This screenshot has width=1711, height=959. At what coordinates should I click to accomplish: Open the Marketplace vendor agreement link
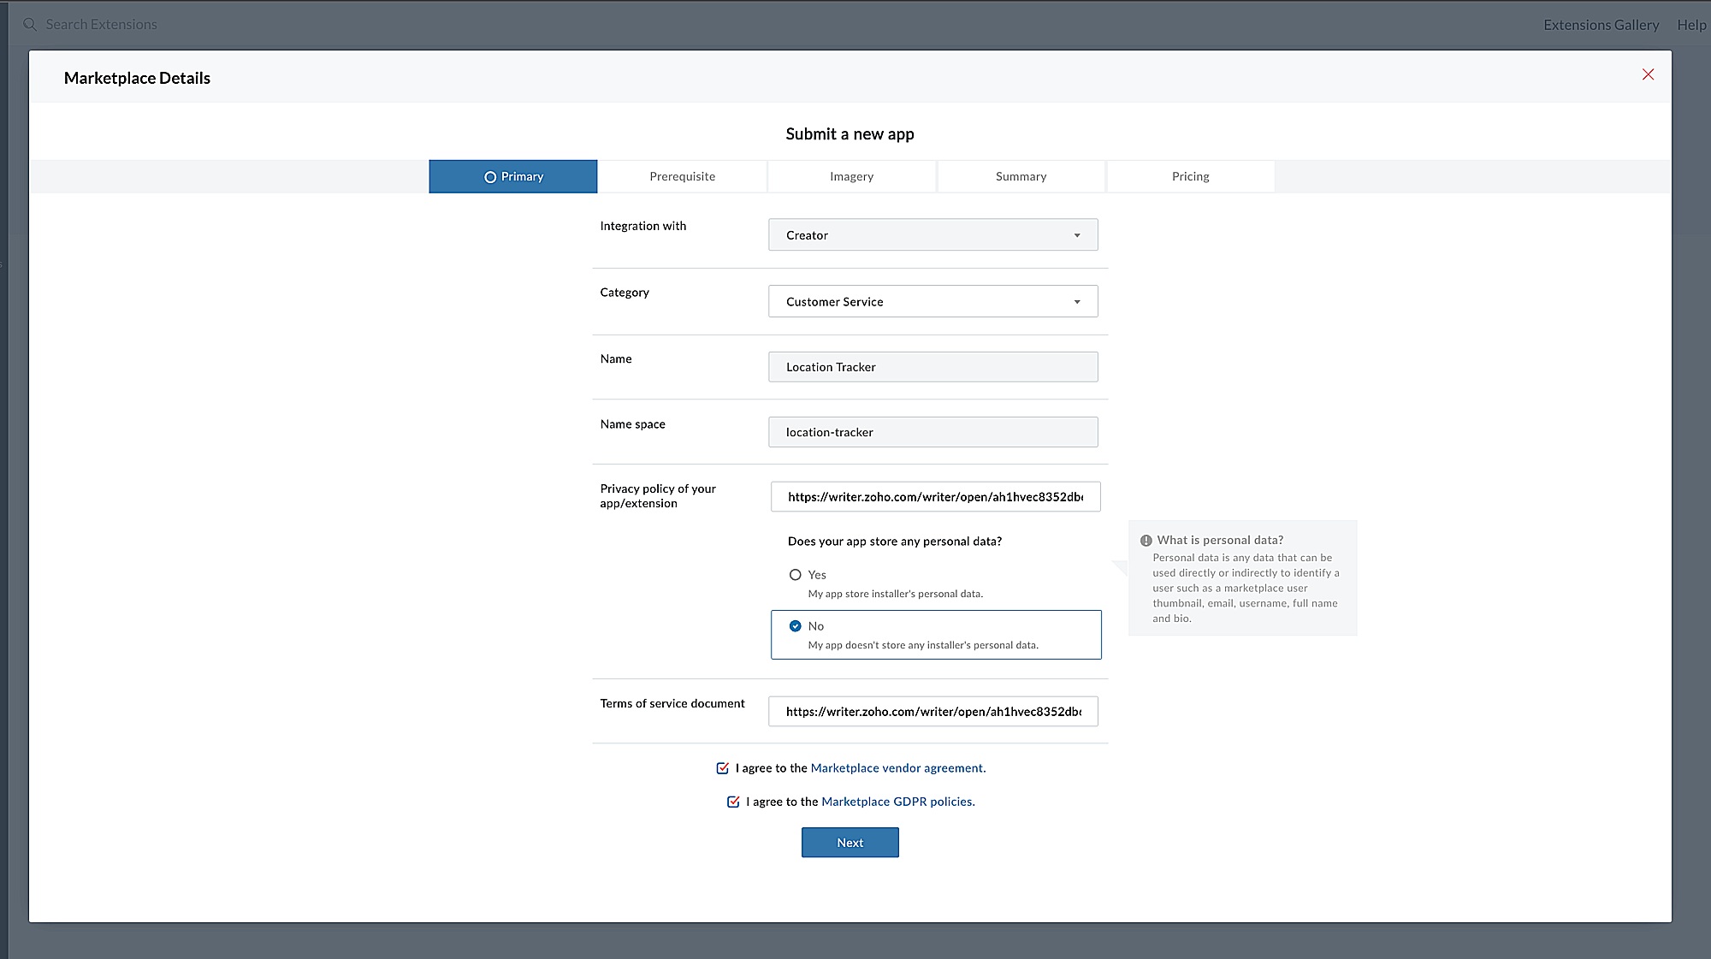pos(897,768)
